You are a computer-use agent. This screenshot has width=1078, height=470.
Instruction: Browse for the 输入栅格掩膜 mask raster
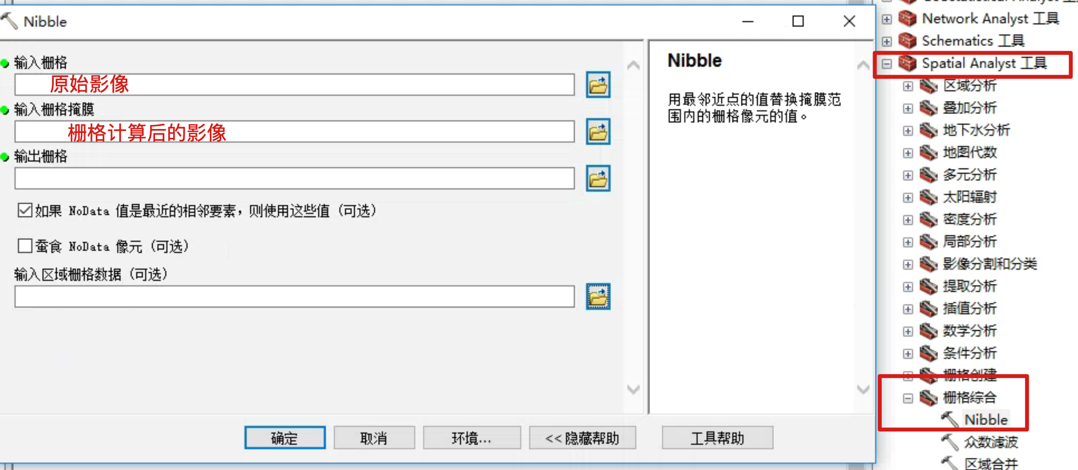[x=598, y=132]
